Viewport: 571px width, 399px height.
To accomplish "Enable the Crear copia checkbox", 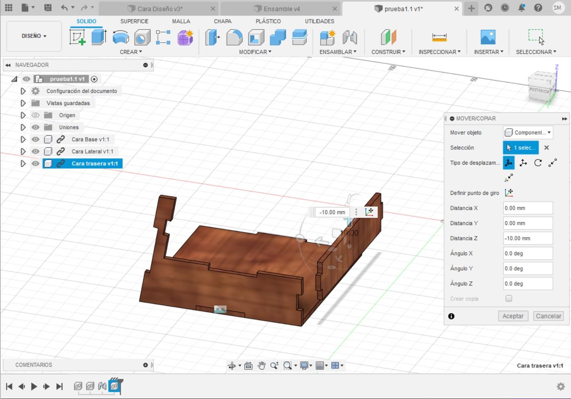I will [509, 298].
